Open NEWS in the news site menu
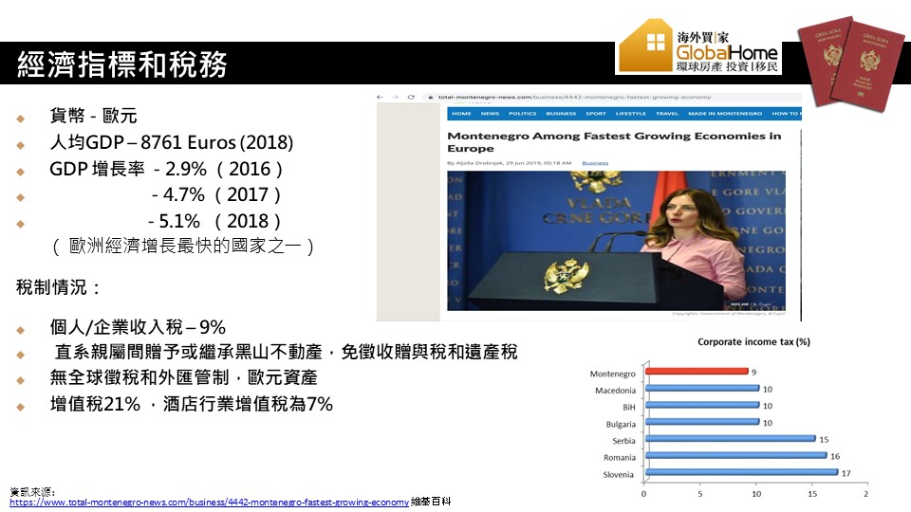This screenshot has width=911, height=512. click(x=490, y=114)
